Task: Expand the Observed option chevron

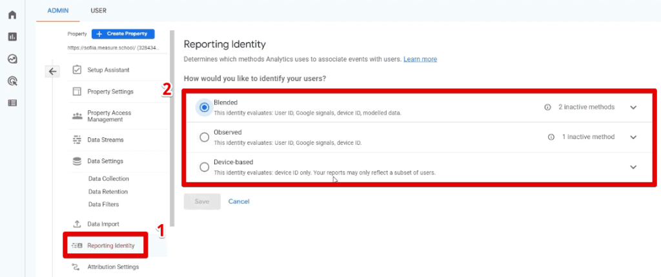Action: pos(633,137)
